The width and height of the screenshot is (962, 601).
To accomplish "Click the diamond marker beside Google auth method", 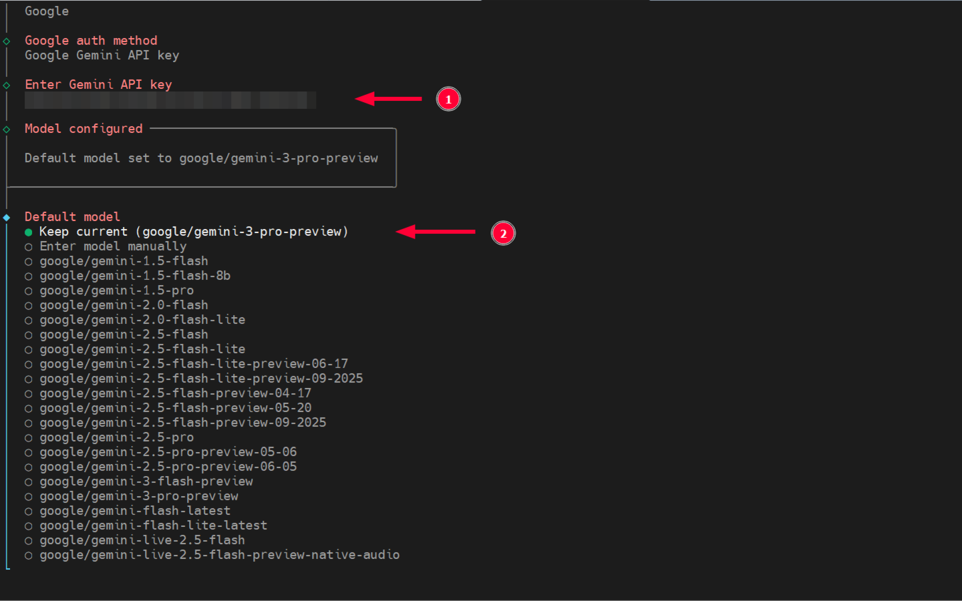I will 7,40.
